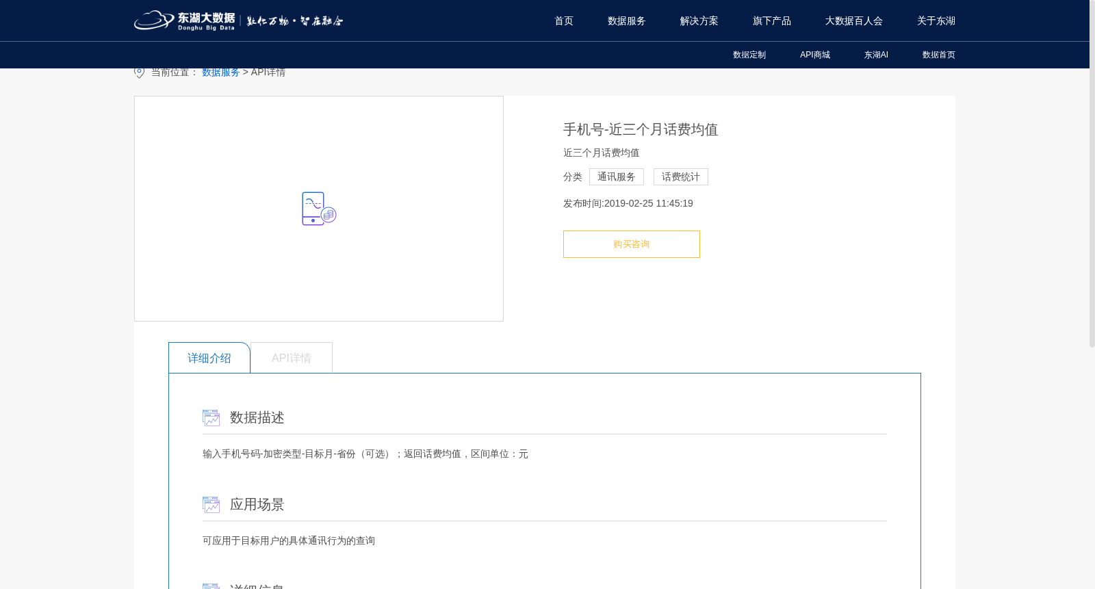
Task: Click the location pin icon in breadcrumb
Action: pos(140,73)
